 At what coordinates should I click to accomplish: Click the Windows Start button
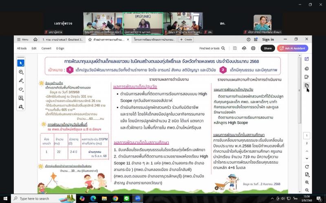[x=5, y=199]
